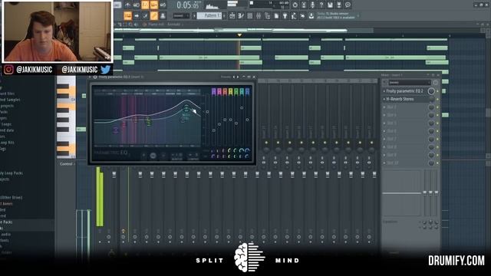491x276 pixels.
Task: Click the render audio export icon
Action: [339, 5]
